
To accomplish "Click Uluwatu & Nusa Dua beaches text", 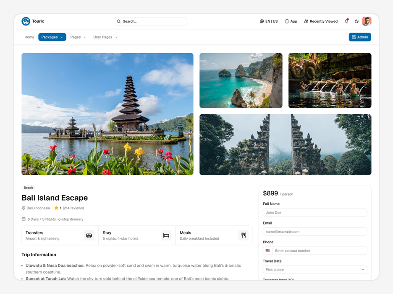I will coord(55,265).
